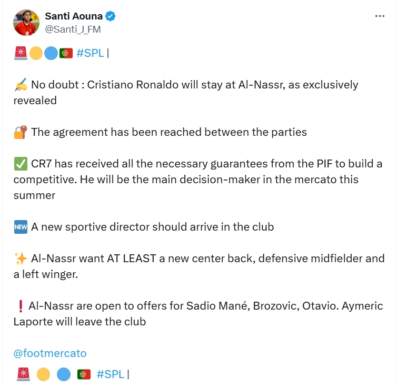Click the top #SPL hashtag
This screenshot has width=397, height=387.
(90, 53)
